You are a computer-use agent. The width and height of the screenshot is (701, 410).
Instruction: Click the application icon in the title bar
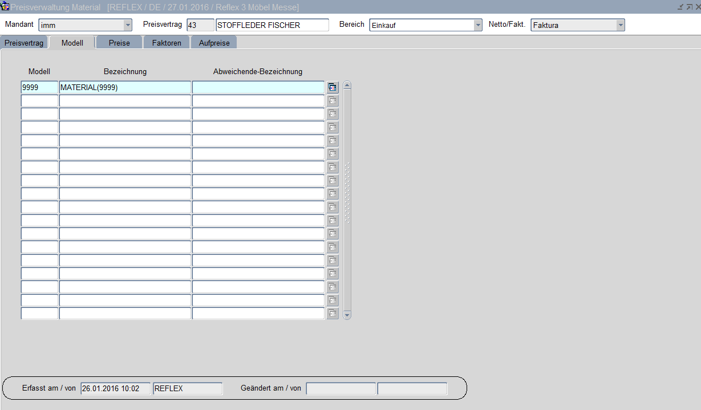point(5,7)
